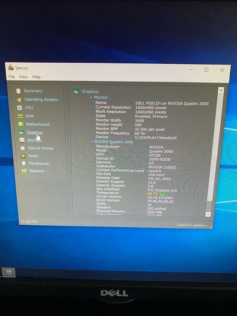
Task: Open the File menu
Action: tap(11, 76)
